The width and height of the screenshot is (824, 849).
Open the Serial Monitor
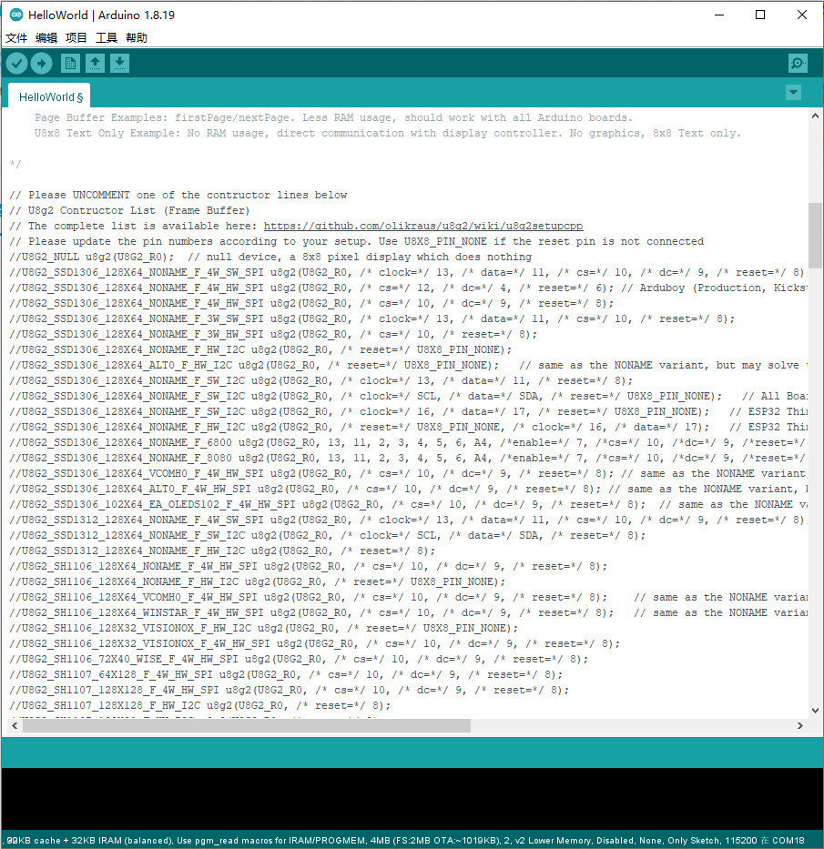tap(798, 64)
